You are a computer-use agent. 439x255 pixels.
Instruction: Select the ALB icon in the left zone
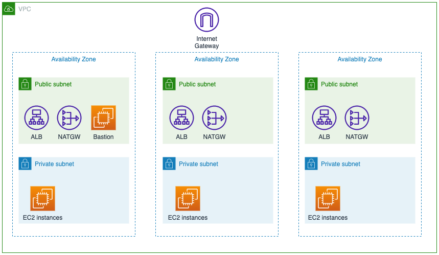click(x=36, y=118)
